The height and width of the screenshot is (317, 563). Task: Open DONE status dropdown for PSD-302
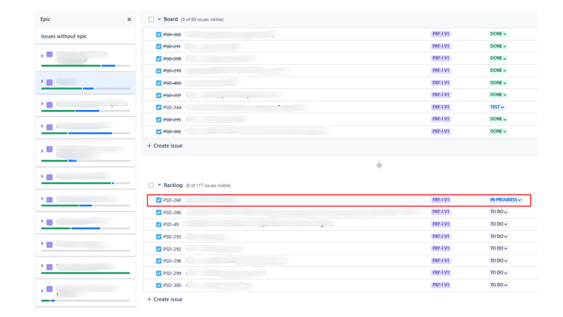(498, 131)
